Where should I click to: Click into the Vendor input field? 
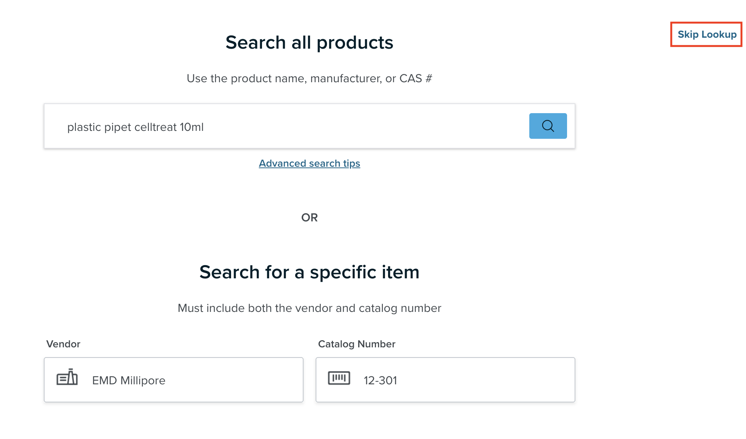coord(174,380)
